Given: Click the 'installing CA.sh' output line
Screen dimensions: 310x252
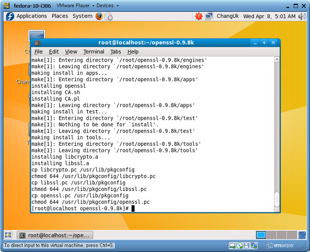Looking at the screenshot, I should tap(55, 92).
